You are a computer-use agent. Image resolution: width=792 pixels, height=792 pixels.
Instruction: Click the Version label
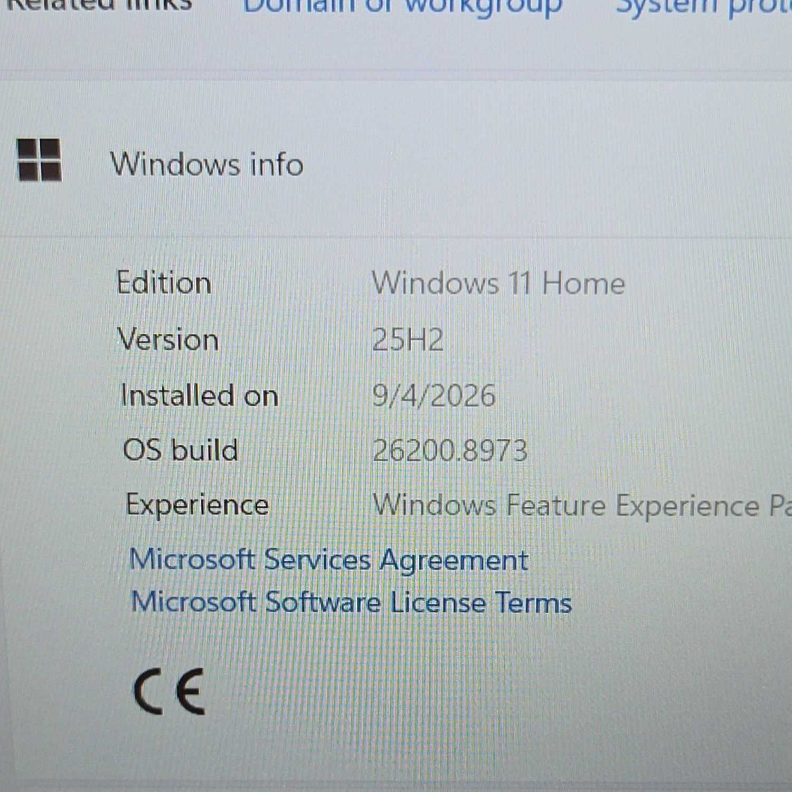(168, 339)
